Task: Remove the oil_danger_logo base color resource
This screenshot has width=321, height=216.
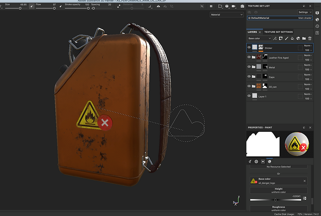Action: click(304, 181)
